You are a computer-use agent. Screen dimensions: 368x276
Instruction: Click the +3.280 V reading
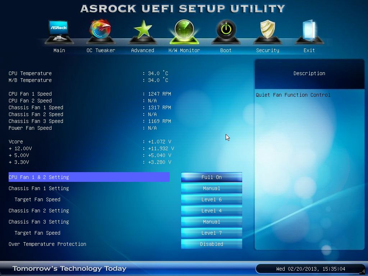(160, 162)
